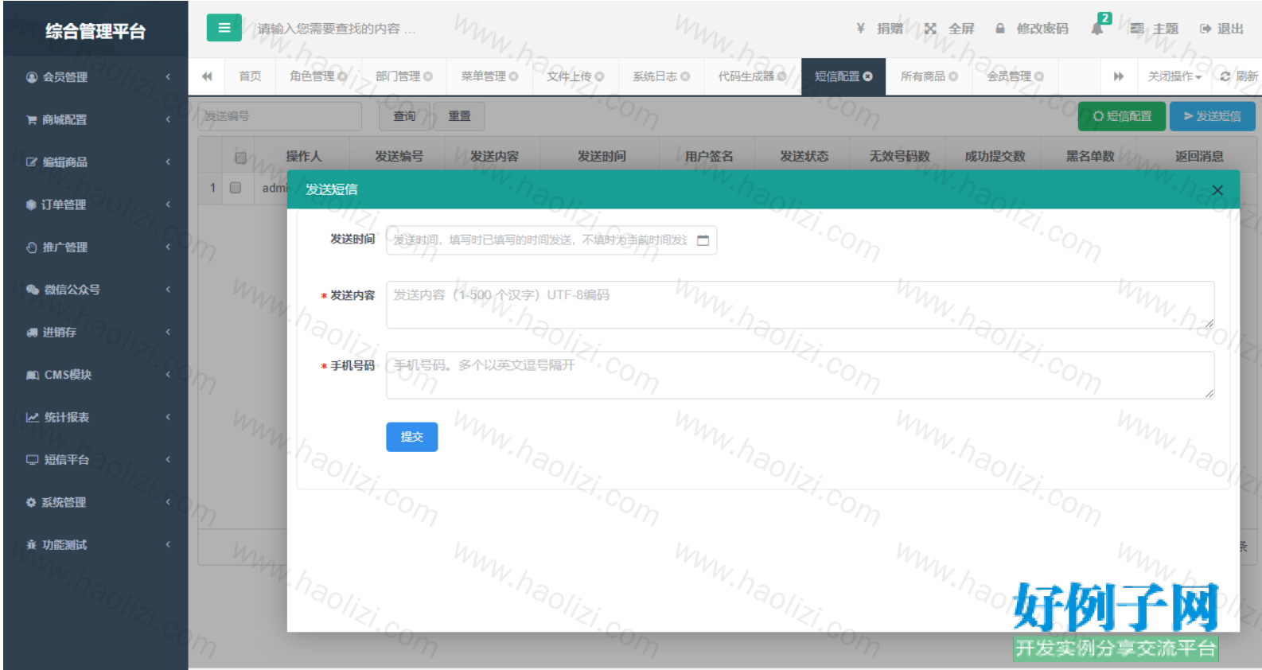Close the 菜单管理 tab via its x

click(x=514, y=76)
